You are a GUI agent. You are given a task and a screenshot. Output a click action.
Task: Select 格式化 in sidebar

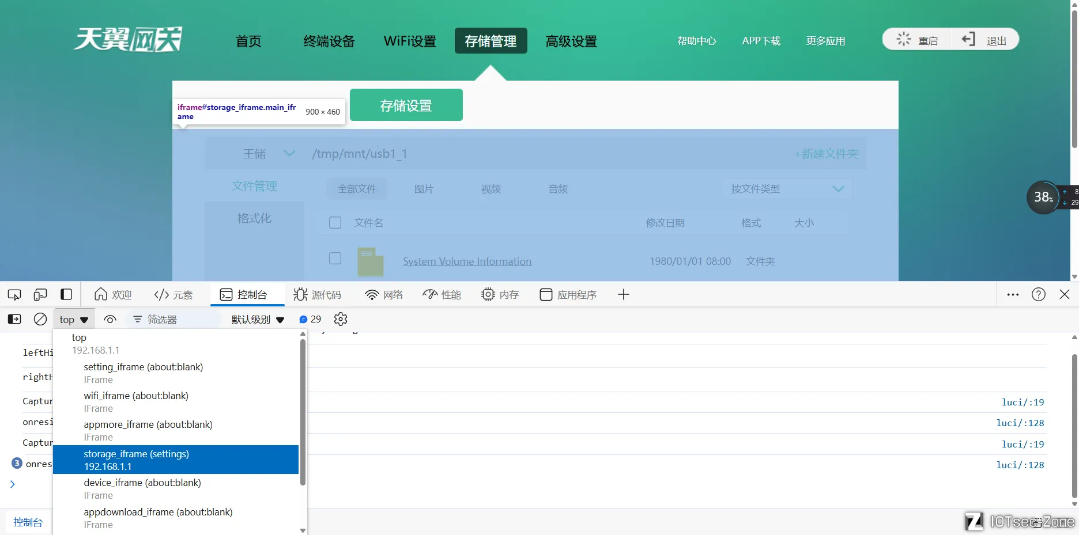click(x=254, y=218)
